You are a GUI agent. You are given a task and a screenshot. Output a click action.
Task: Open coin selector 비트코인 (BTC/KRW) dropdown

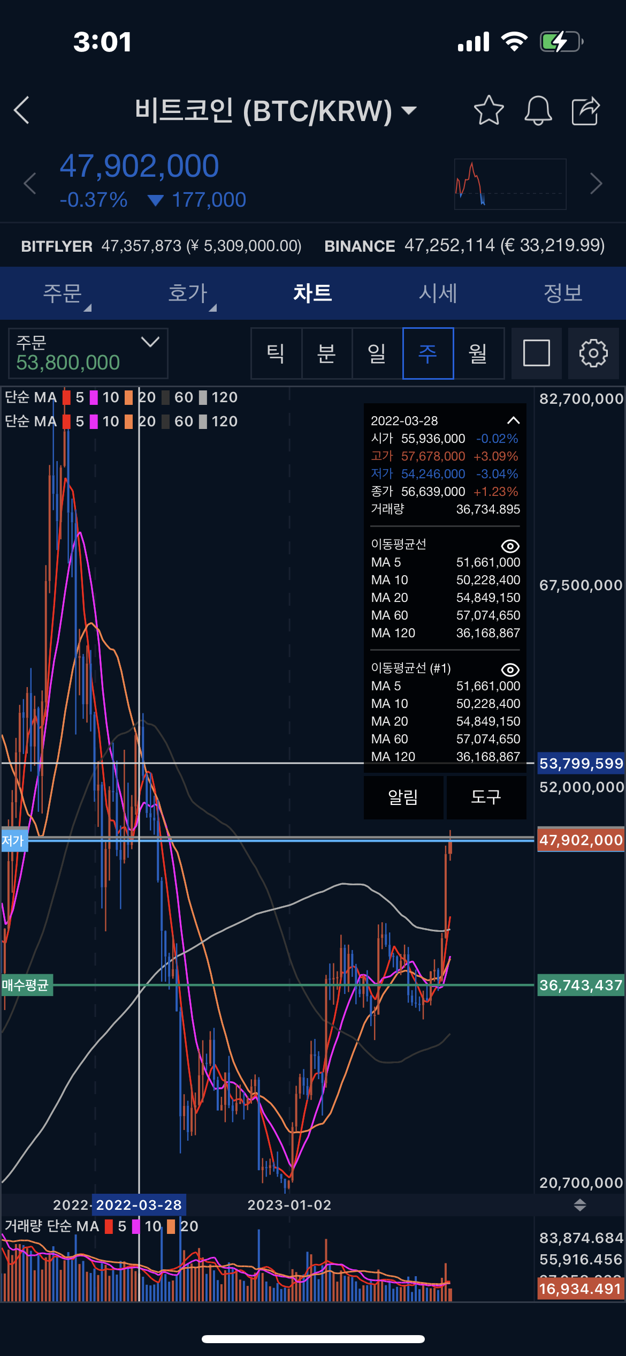[276, 110]
